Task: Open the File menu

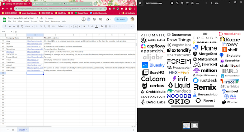Action: 9,21
